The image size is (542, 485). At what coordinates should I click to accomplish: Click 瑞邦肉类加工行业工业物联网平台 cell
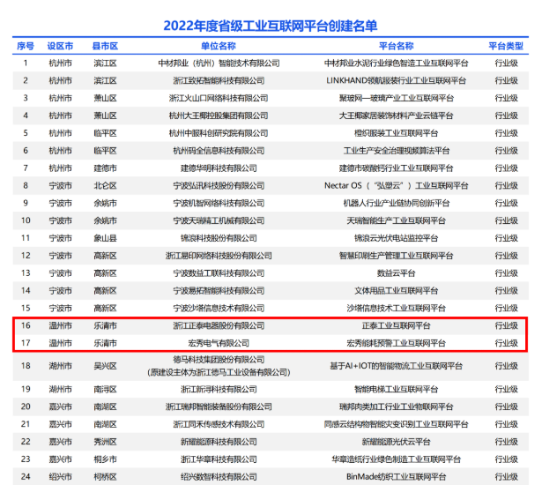(x=396, y=407)
